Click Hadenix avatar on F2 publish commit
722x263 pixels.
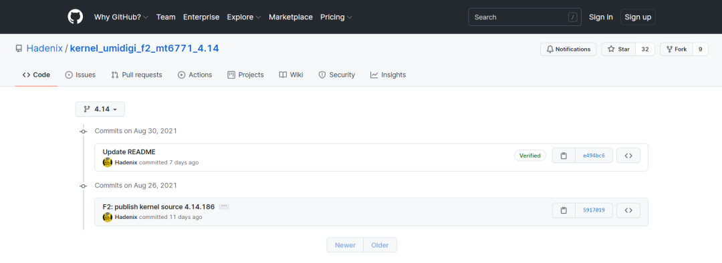[107, 217]
